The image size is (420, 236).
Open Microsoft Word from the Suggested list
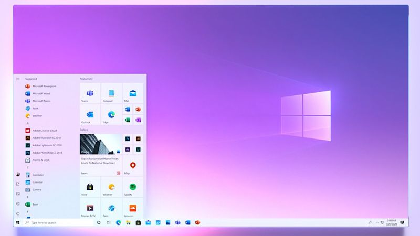37,94
